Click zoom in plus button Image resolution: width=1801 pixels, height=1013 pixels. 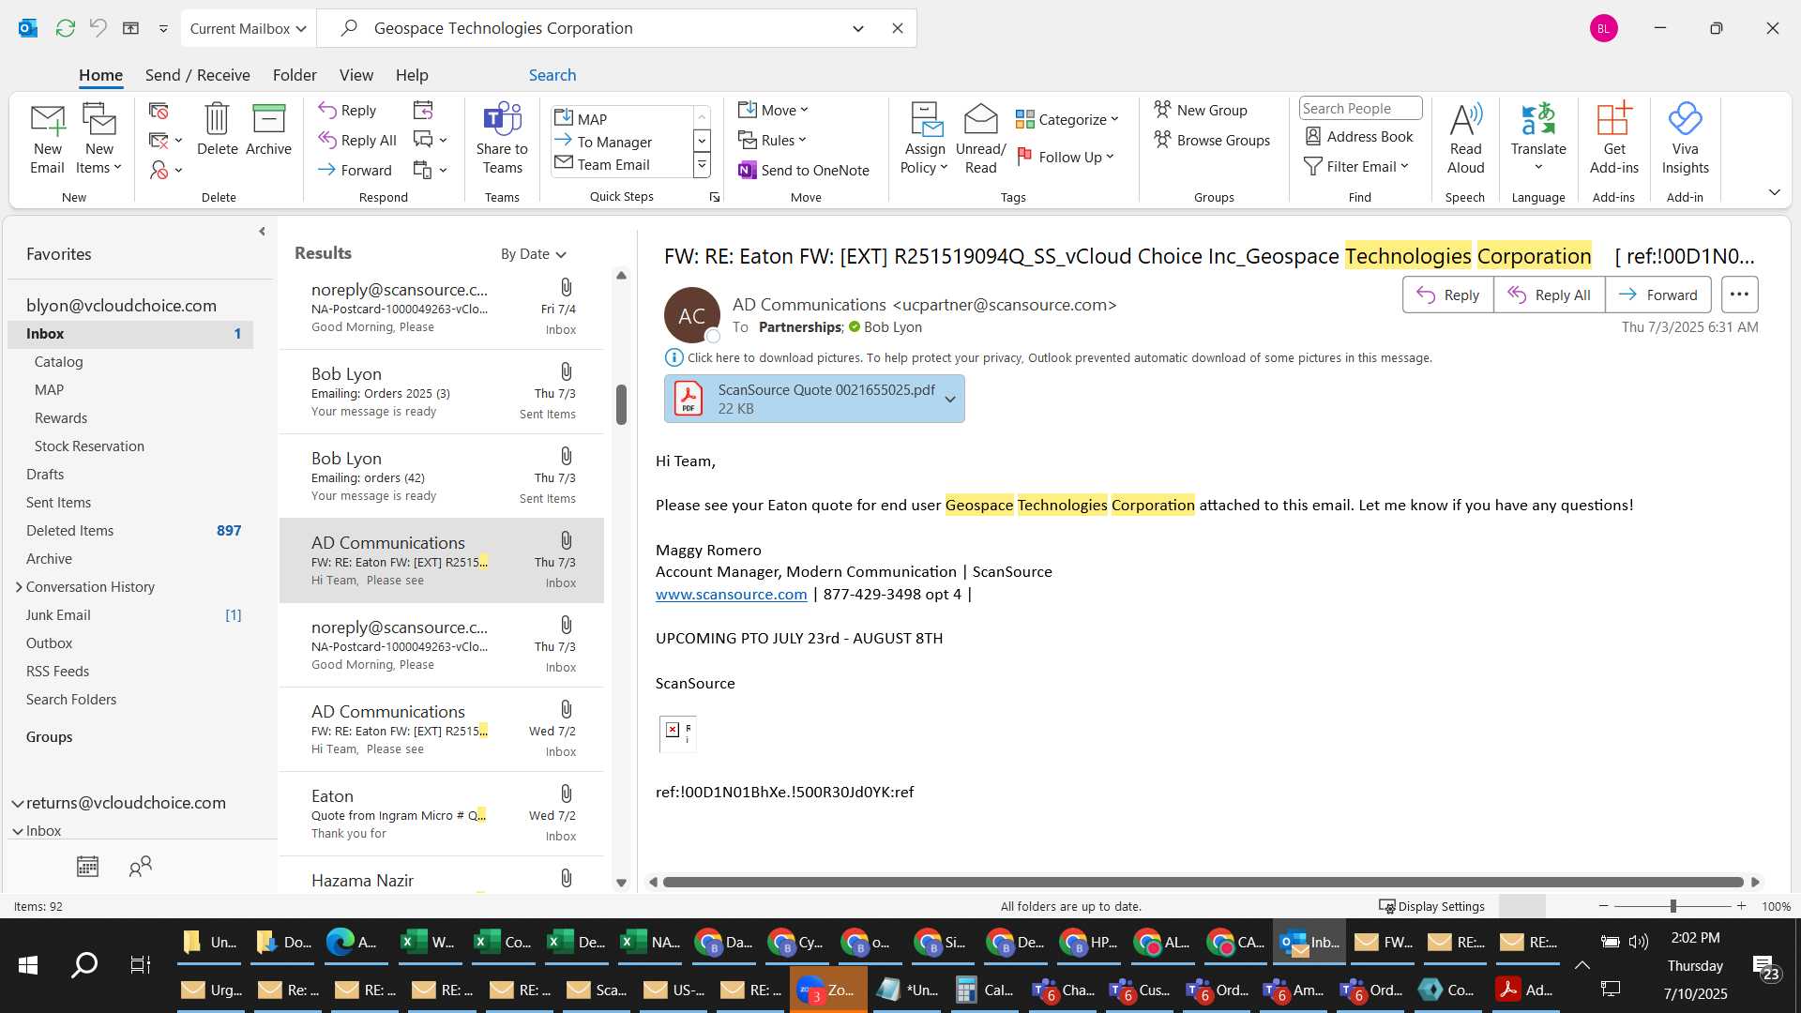coord(1741,906)
